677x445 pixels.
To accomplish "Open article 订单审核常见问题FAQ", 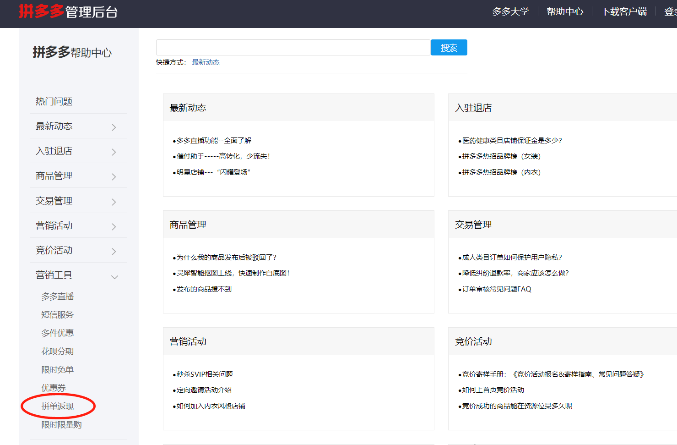I will pyautogui.click(x=497, y=289).
